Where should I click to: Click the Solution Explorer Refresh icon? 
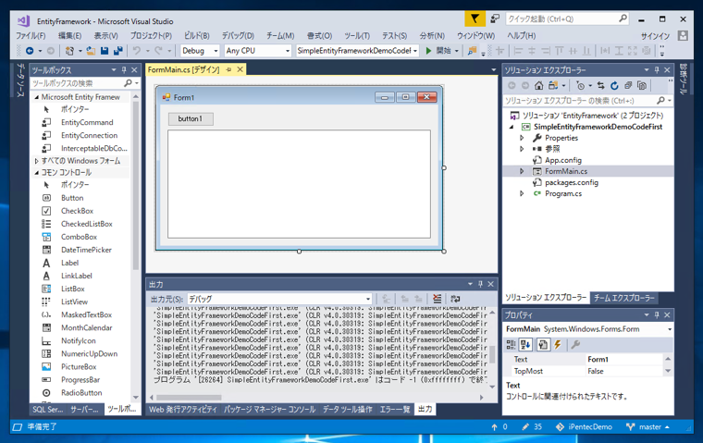pyautogui.click(x=614, y=85)
